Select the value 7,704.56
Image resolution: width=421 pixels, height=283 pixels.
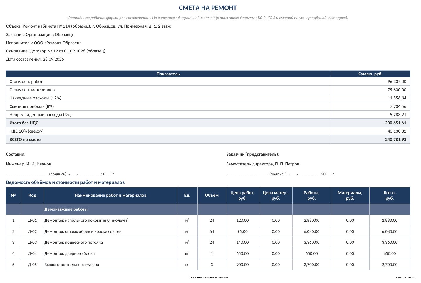[x=398, y=106]
